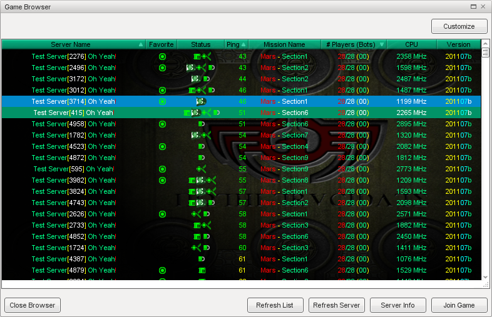Click the 2358 MHz CPU cell
This screenshot has width=492, height=317.
(x=411, y=57)
